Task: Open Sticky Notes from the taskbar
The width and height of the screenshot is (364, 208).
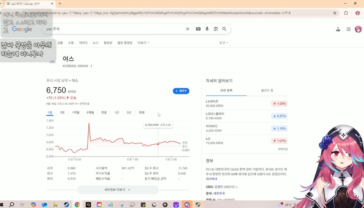Action: 143,204
